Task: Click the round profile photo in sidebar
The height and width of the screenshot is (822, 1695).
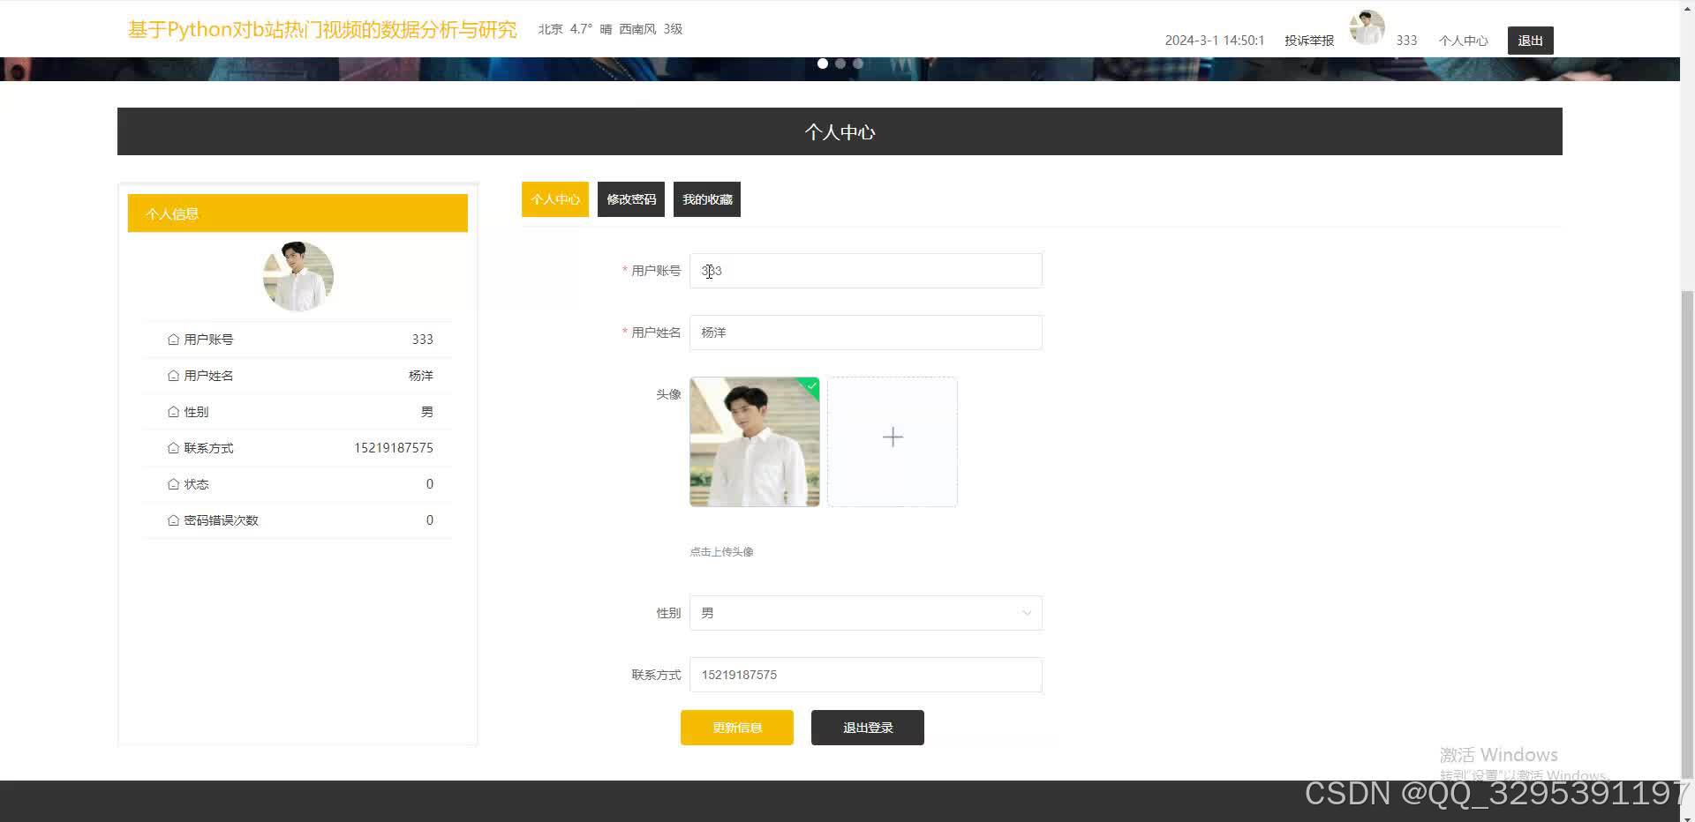Action: pos(298,277)
